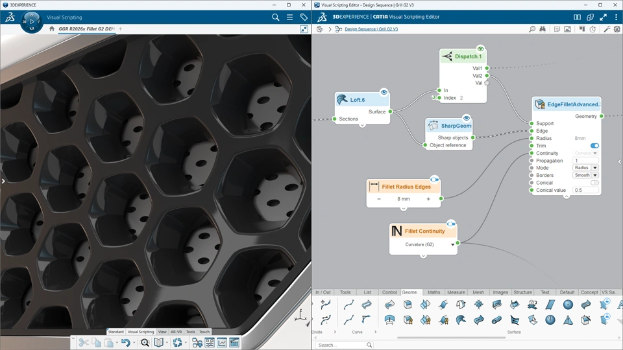Screen dimensions: 623x350
Task: Click the expand view icon above the 3D viewport
Action: tap(304, 29)
